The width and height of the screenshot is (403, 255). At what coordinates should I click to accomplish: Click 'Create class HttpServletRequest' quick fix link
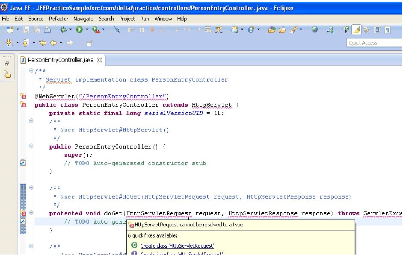click(x=177, y=246)
